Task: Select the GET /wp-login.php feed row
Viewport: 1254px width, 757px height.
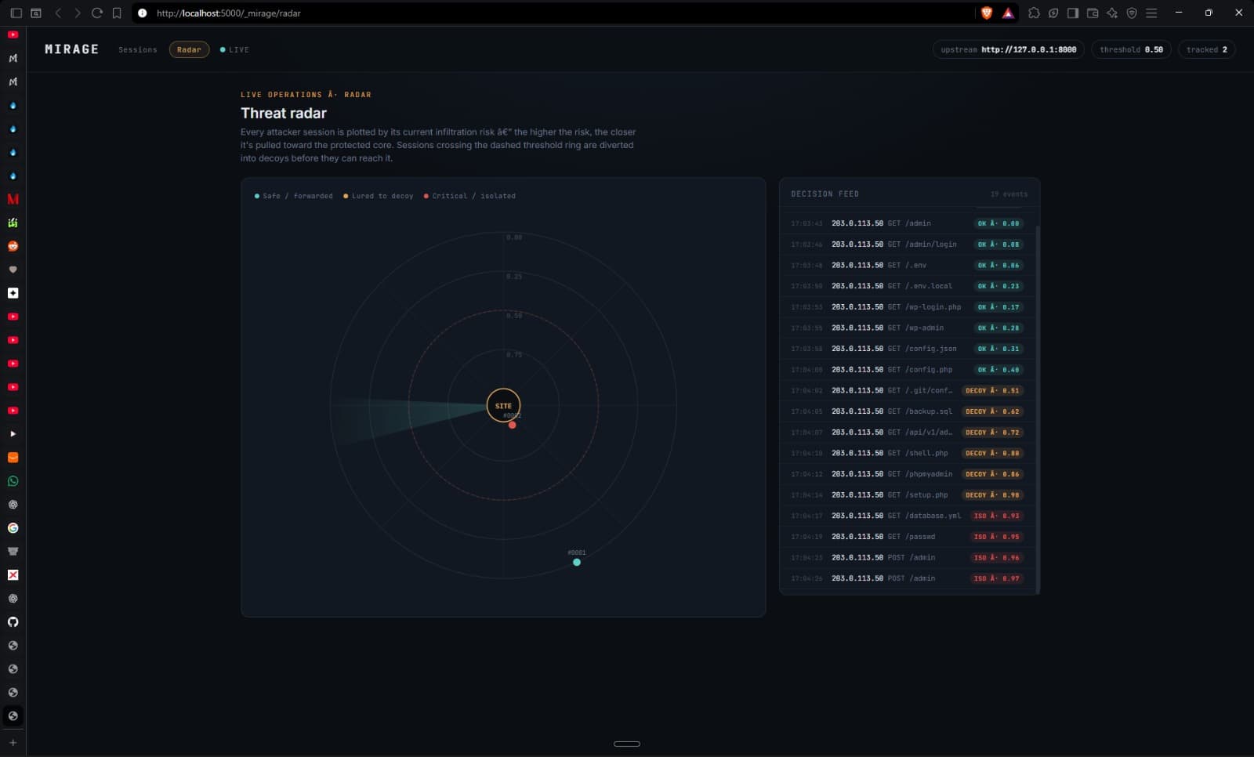Action: [908, 307]
